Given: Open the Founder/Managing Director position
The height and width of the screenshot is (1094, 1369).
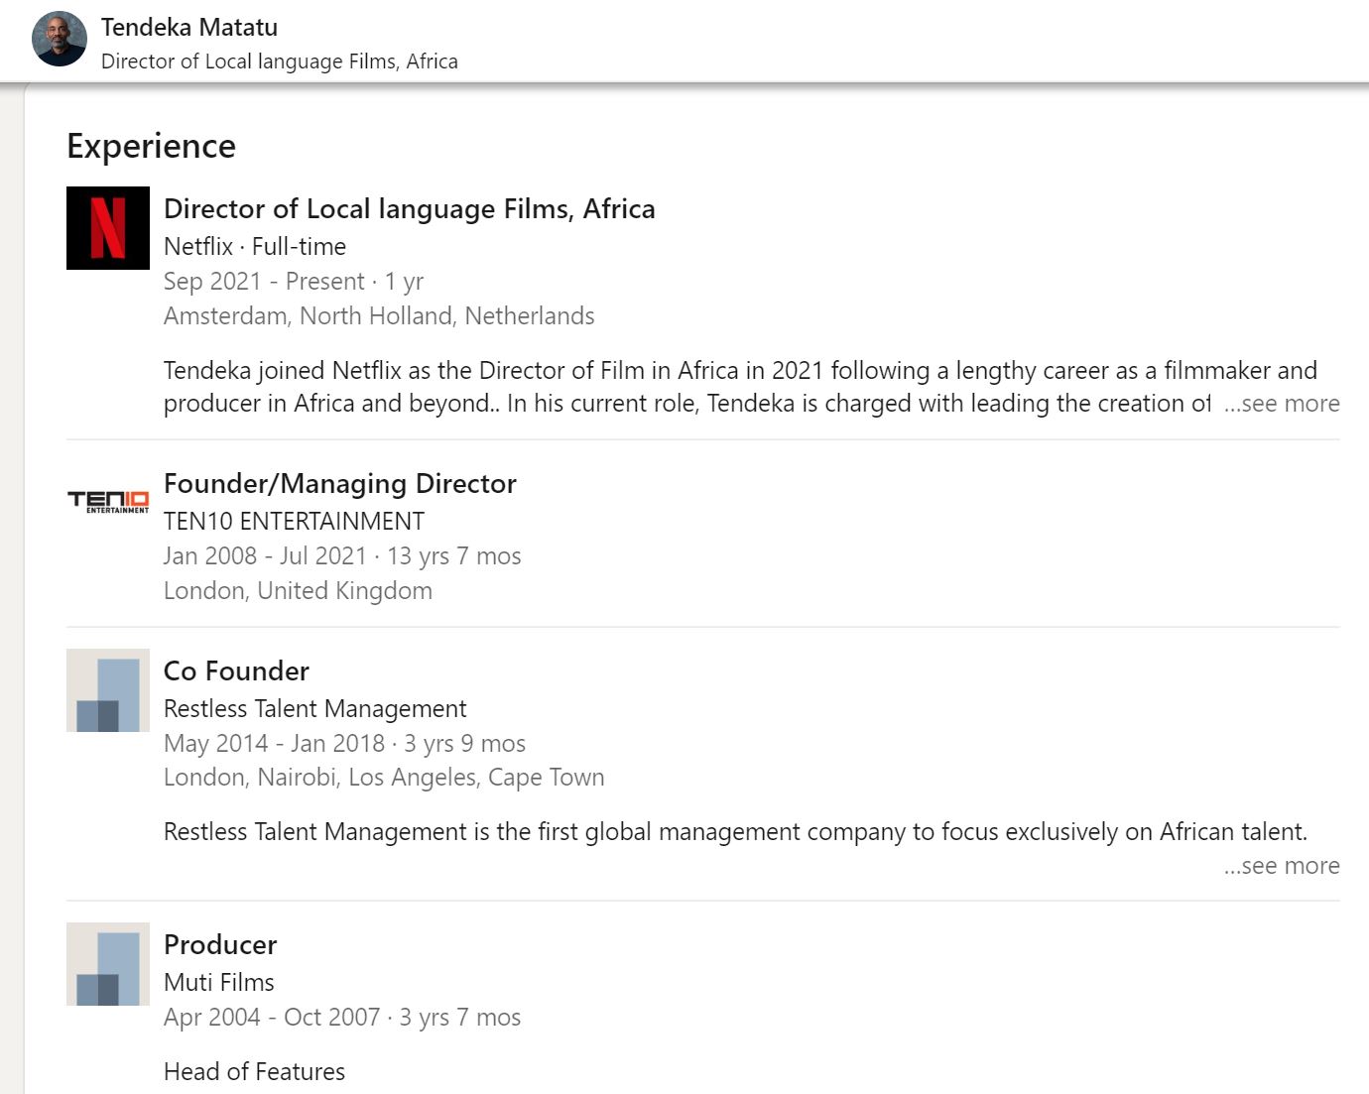Looking at the screenshot, I should pyautogui.click(x=340, y=484).
